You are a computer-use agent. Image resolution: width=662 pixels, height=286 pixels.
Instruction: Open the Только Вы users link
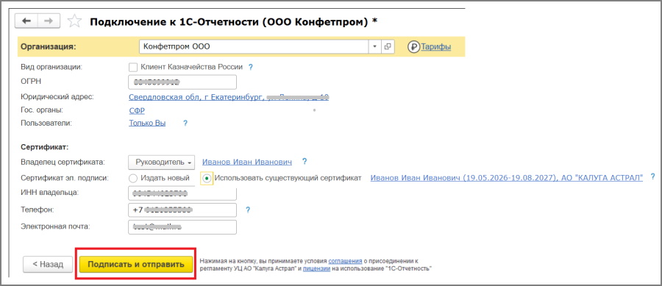coord(147,124)
